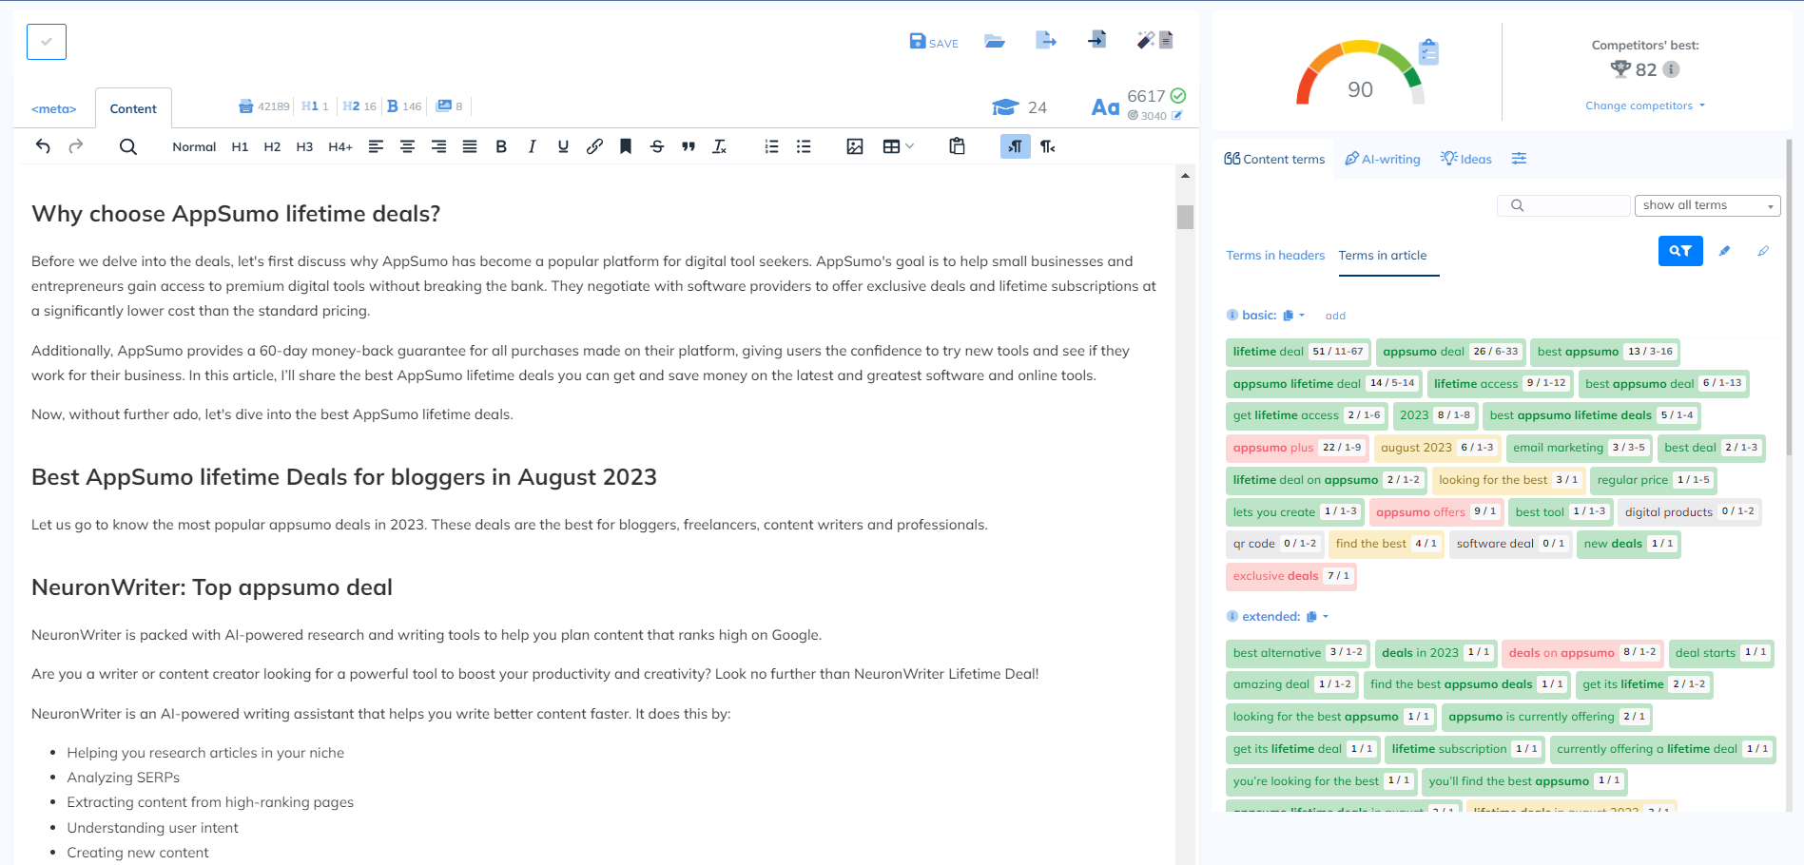Enable the numbered list formatting
Viewport: 1804px width, 865px height.
point(770,146)
